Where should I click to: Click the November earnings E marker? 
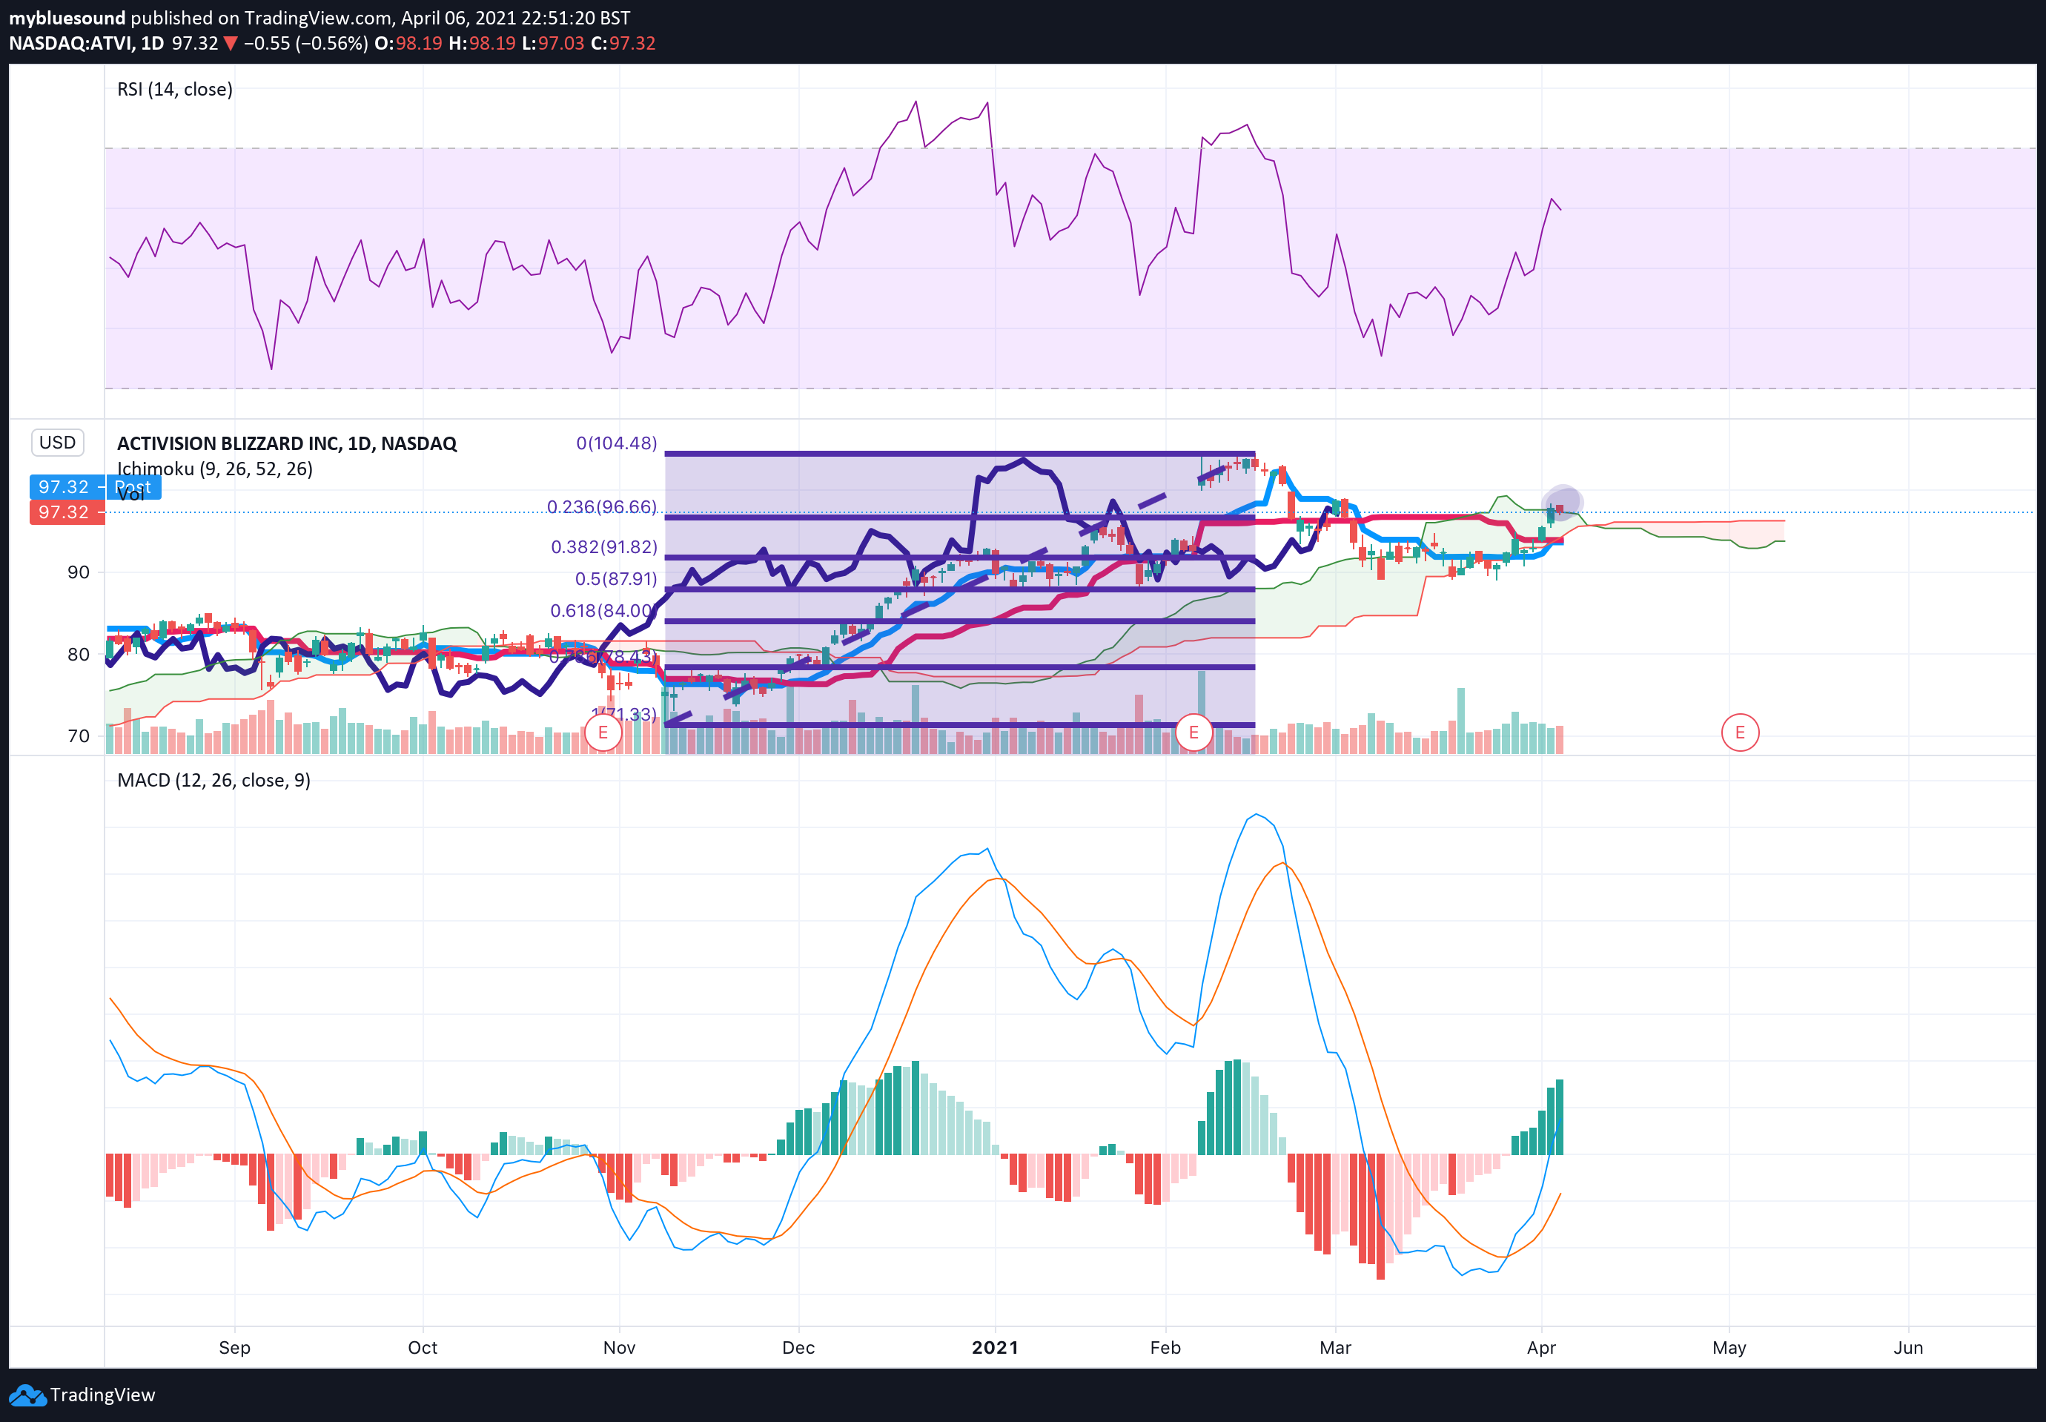point(603,733)
